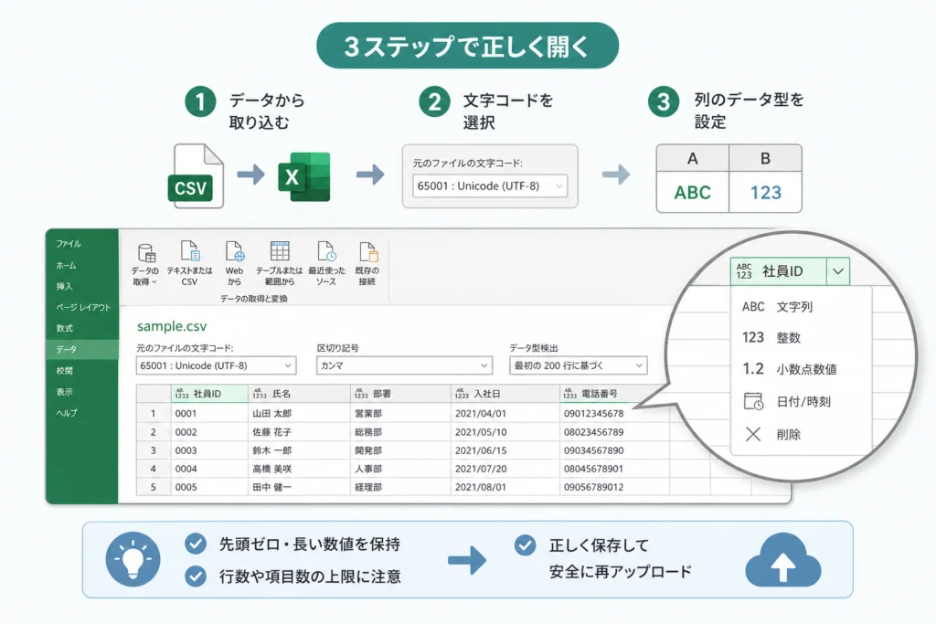Click the green Excel app icon
This screenshot has width=936, height=624.
point(304,176)
